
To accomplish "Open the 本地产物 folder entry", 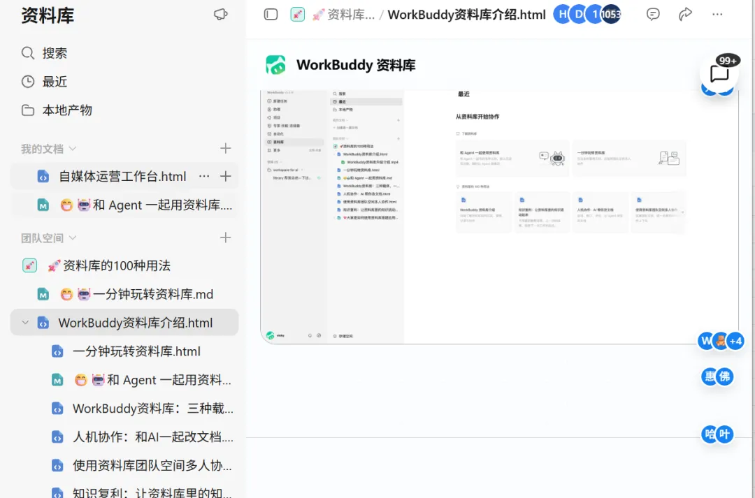I will 57,110.
